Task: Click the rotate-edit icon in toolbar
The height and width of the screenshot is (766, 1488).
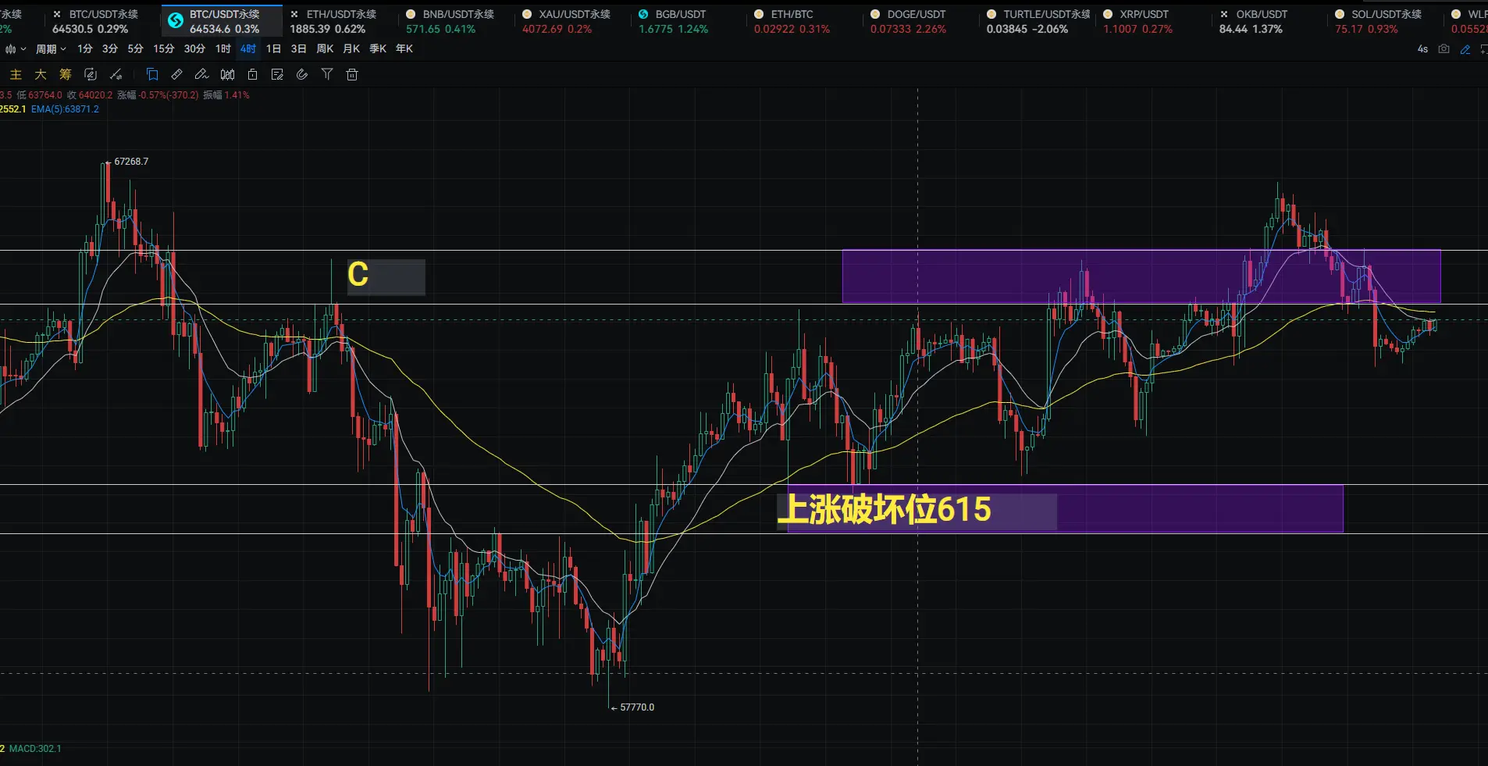Action: tap(91, 75)
